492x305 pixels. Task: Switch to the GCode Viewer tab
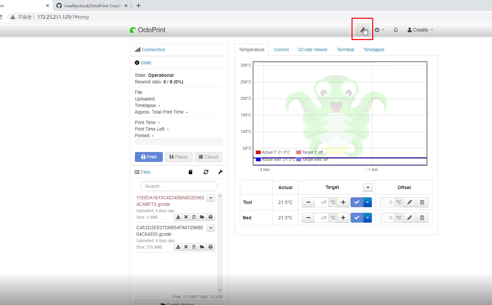click(313, 50)
